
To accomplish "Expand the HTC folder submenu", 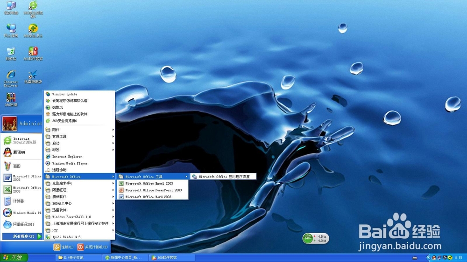I will pos(79,230).
